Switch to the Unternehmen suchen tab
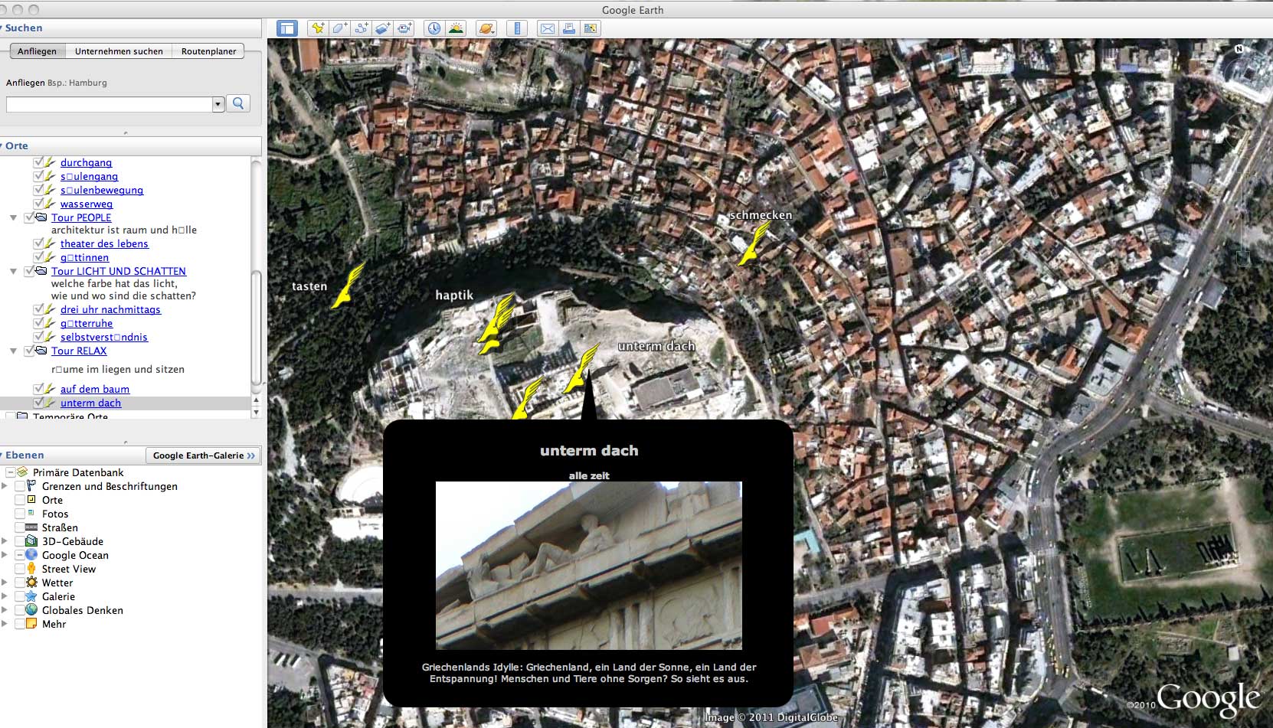 click(119, 51)
